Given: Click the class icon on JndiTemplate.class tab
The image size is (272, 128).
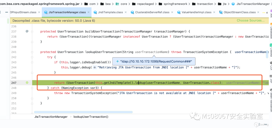Looking at the screenshot, I should point(95,12).
